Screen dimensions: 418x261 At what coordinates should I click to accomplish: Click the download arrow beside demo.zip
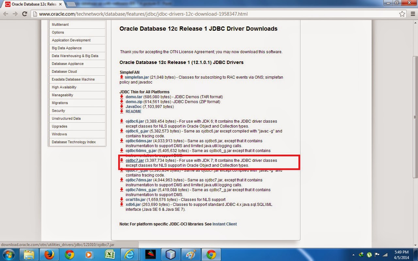coord(122,102)
